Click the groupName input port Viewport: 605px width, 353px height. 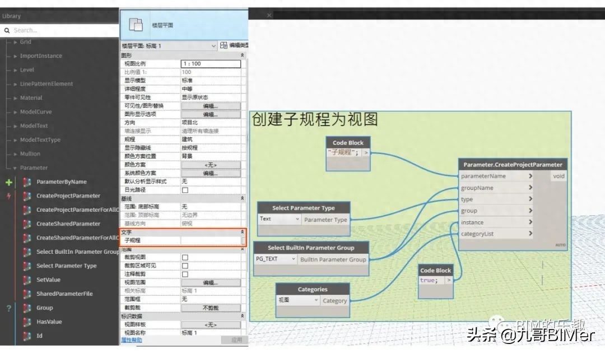496,188
